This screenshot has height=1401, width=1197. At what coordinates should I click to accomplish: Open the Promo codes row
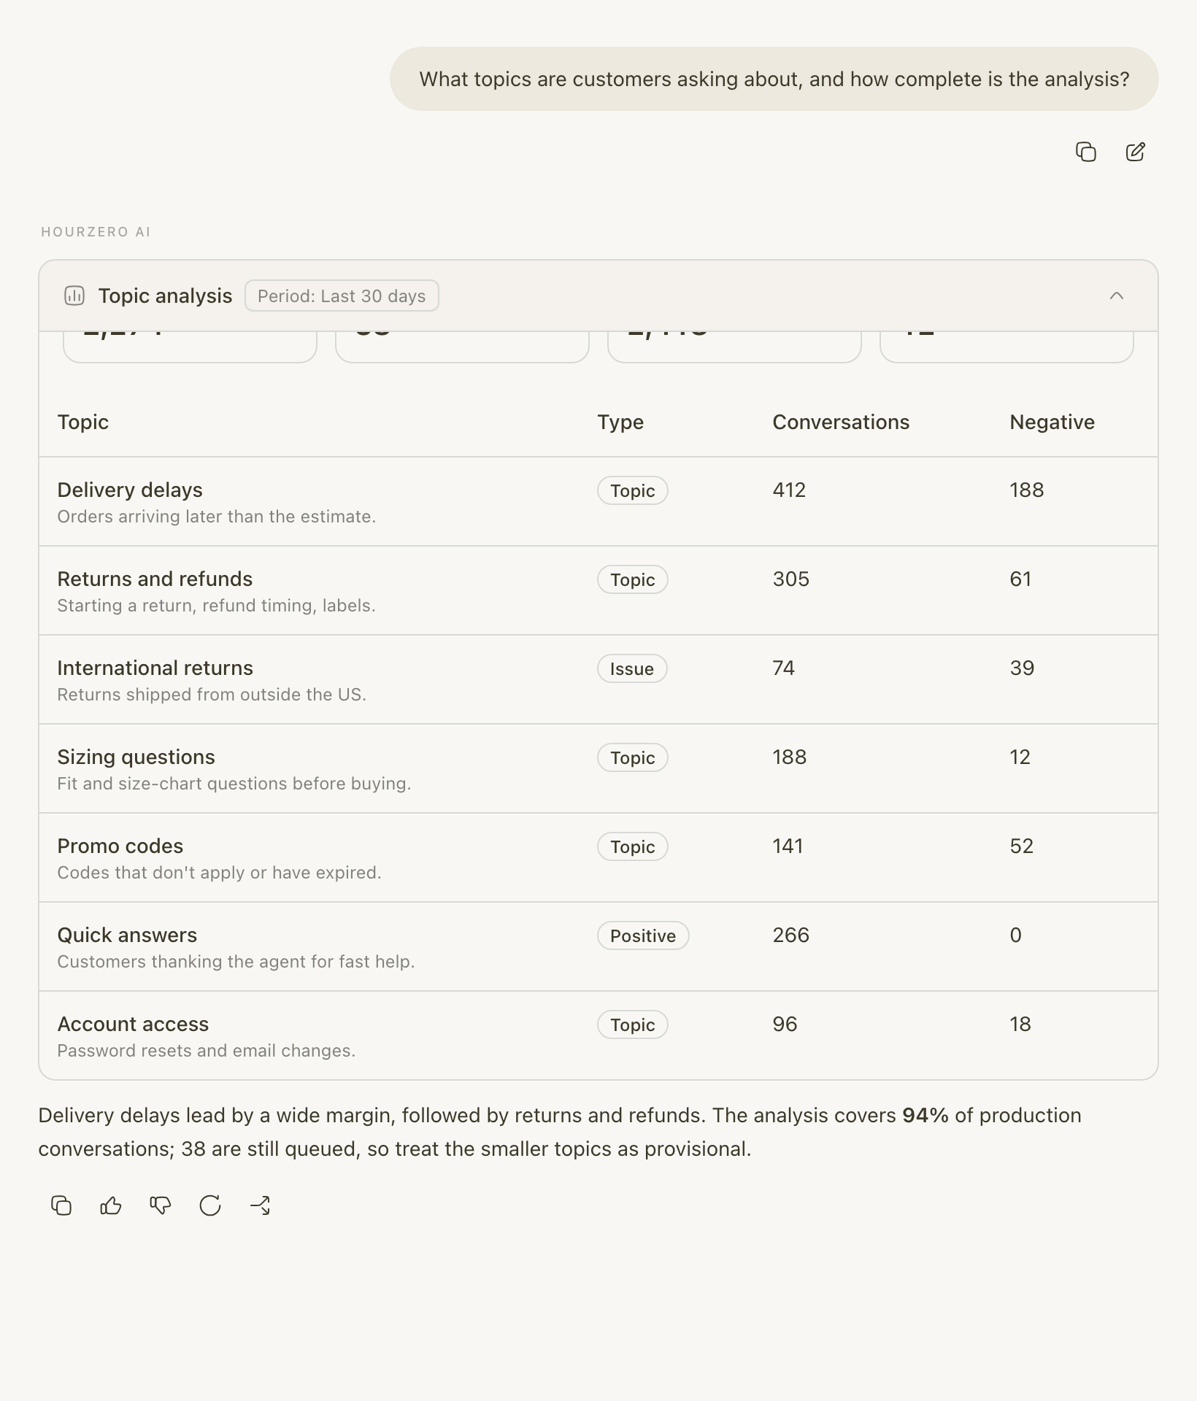pos(598,858)
